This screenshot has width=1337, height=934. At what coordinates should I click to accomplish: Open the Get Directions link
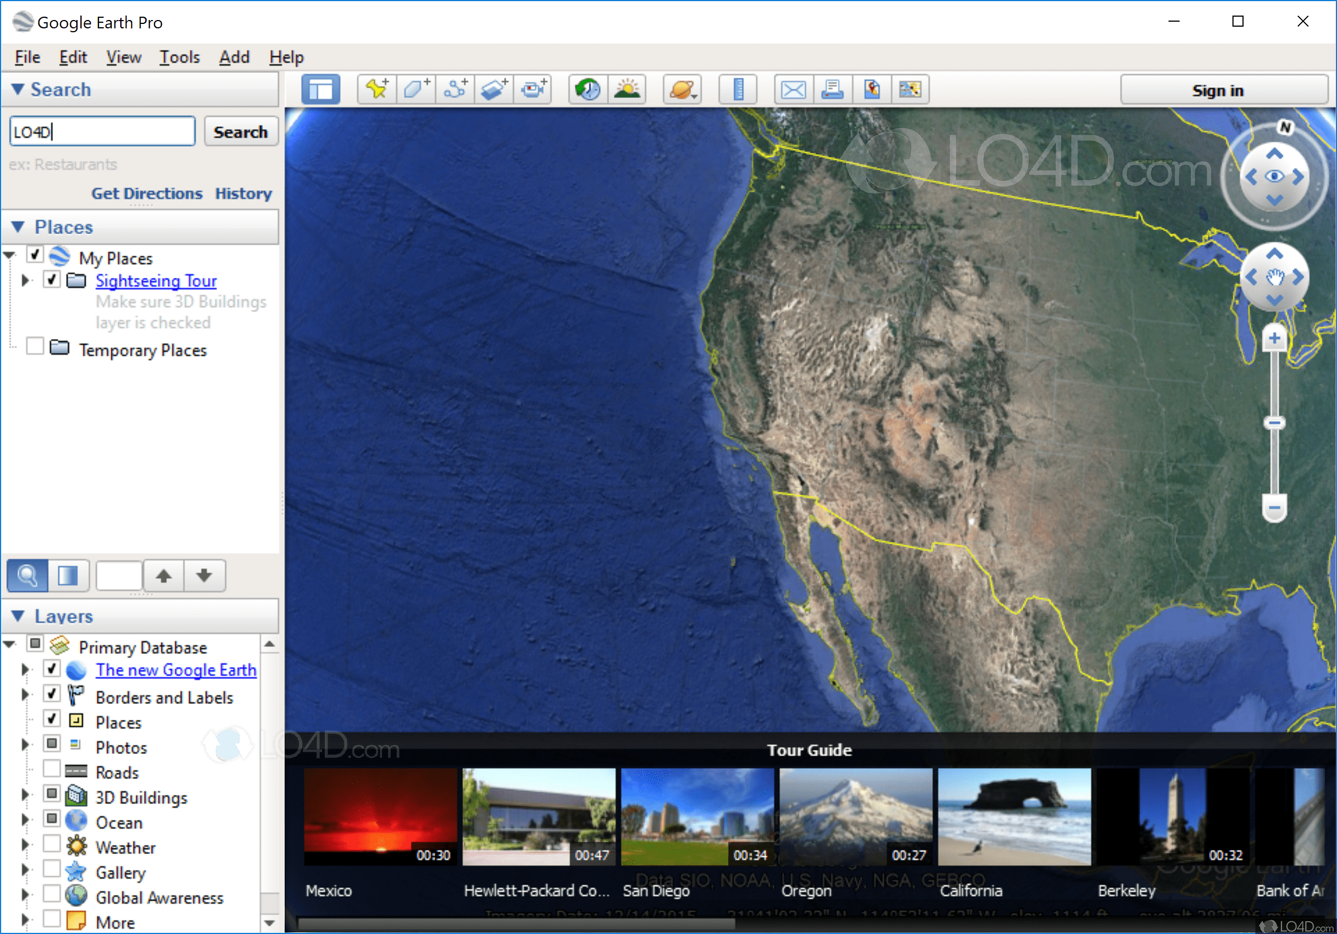pos(146,193)
